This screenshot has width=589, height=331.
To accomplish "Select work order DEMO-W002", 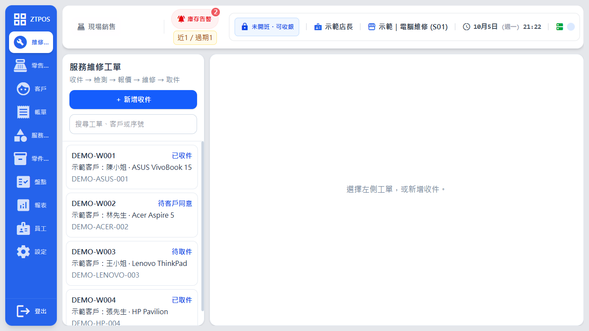I will pyautogui.click(x=132, y=215).
